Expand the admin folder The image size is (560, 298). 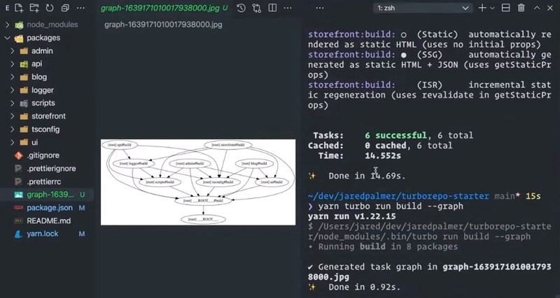[13, 51]
